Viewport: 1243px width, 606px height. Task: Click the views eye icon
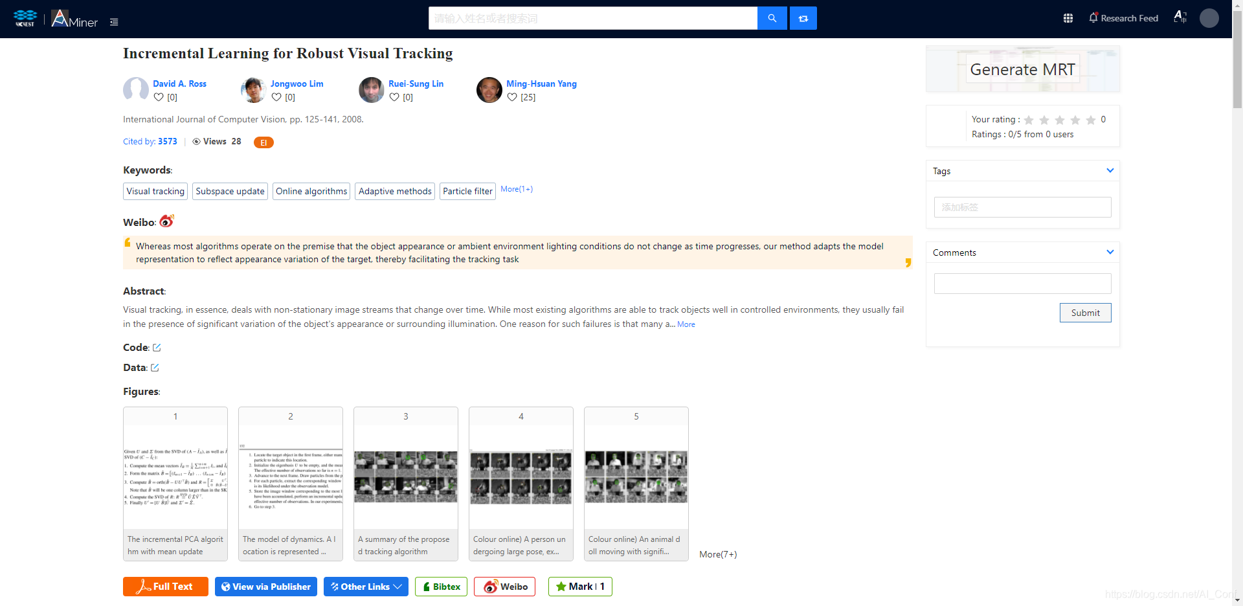pyautogui.click(x=196, y=142)
